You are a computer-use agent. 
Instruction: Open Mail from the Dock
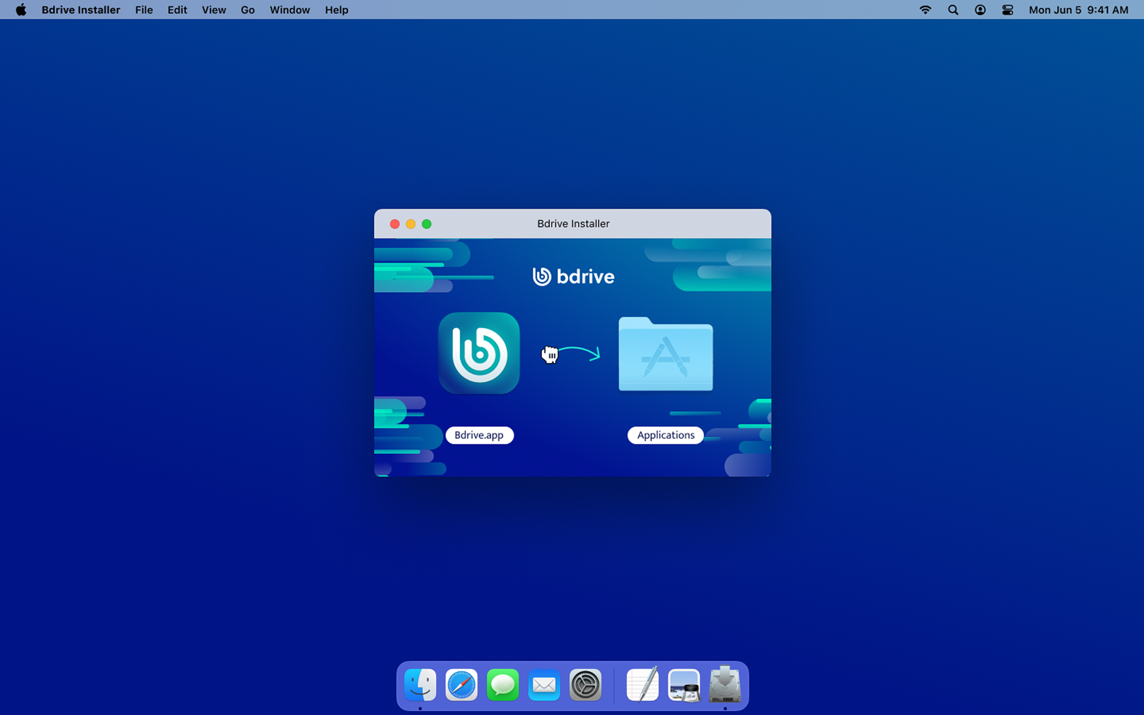click(544, 684)
